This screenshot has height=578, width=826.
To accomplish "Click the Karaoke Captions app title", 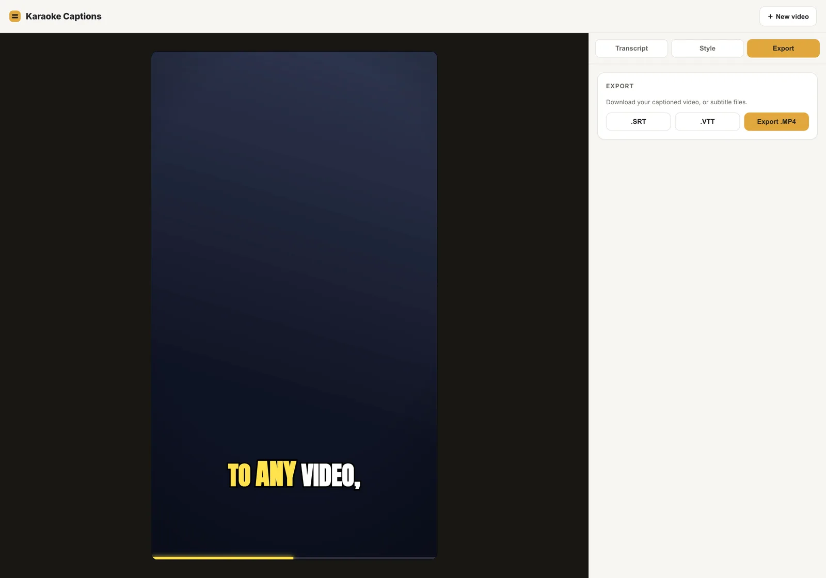I will point(63,17).
